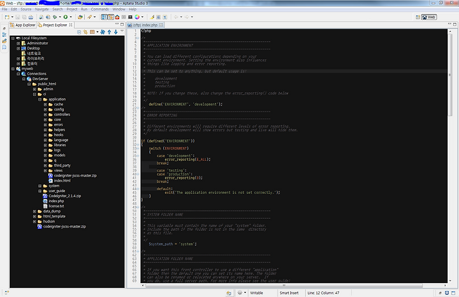Click the Debug gear icon in the toolbar
This screenshot has width=459, height=297.
[x=55, y=17]
